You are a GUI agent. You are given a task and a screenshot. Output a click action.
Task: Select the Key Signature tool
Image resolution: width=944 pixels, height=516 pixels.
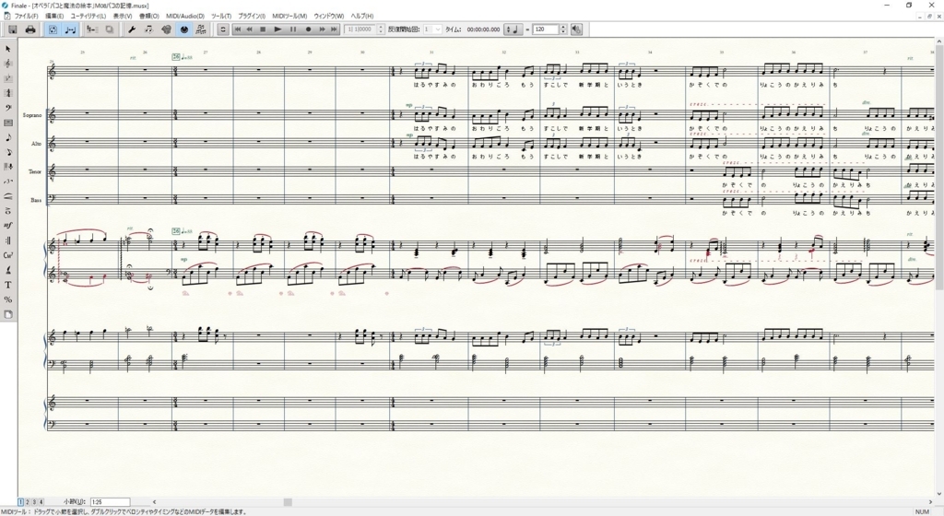[7, 78]
